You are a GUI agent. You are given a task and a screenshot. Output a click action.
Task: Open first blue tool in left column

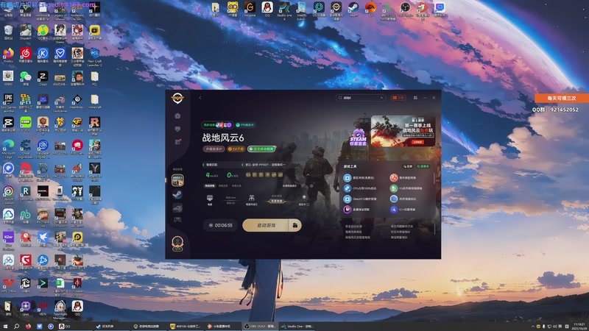pos(360,178)
